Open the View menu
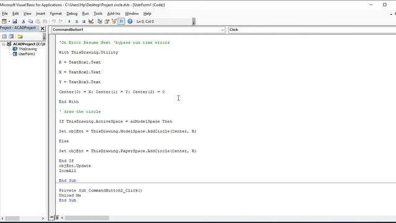396x223 pixels. point(27,14)
